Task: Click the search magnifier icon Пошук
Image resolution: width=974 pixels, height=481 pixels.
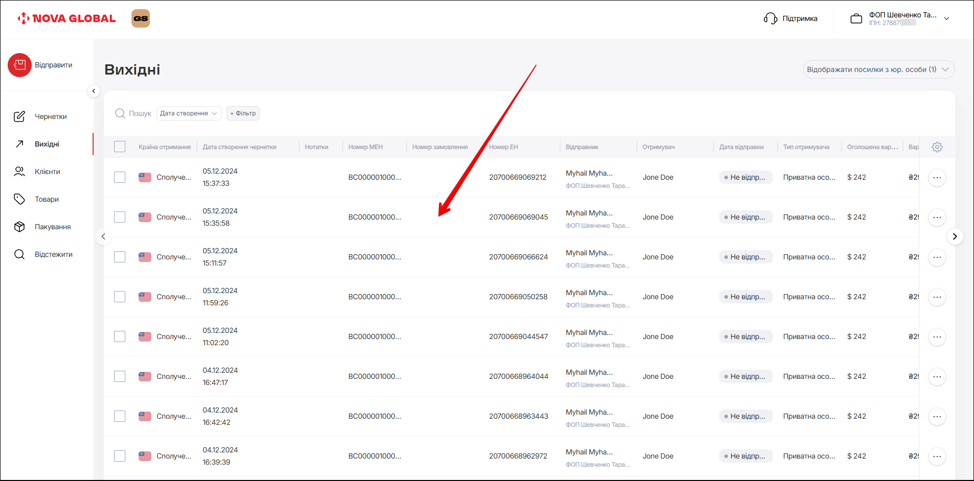Action: [120, 113]
